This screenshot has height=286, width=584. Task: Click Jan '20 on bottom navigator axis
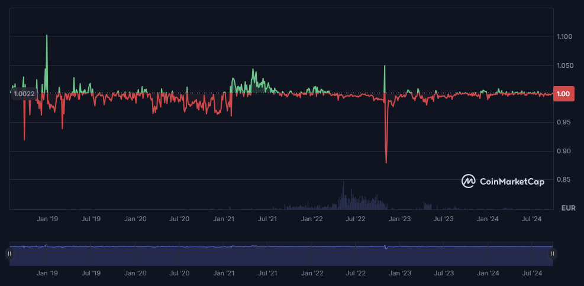135,274
